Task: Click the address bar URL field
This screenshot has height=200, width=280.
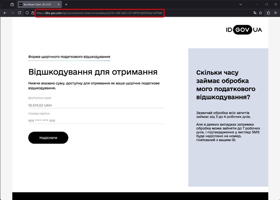Action: point(100,13)
